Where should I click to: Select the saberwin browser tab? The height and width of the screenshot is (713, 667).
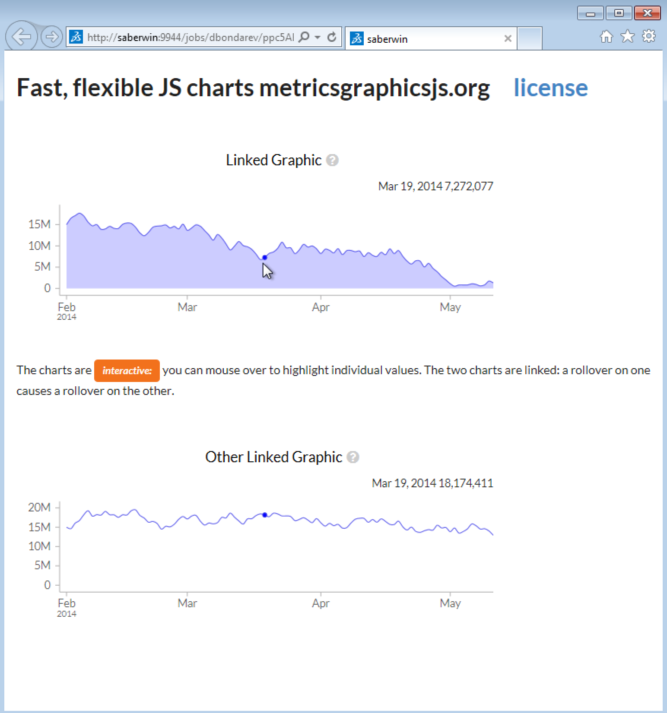click(x=431, y=39)
